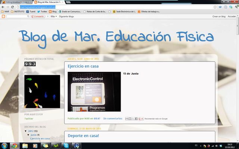Open Chrome from the taskbar
Viewport: 239px width, 149px height.
point(15,146)
